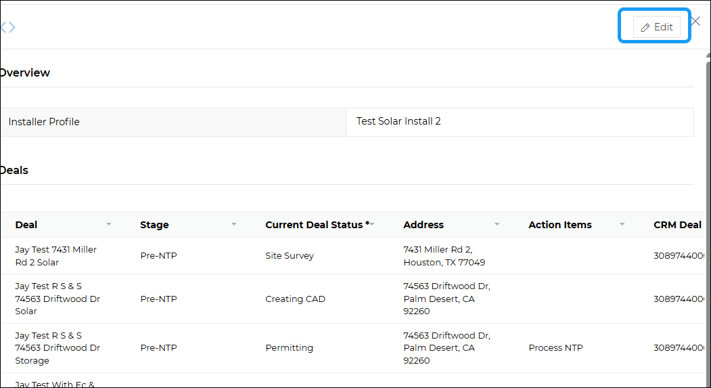Click the CRM Deal column header
The height and width of the screenshot is (388, 711).
coord(677,225)
